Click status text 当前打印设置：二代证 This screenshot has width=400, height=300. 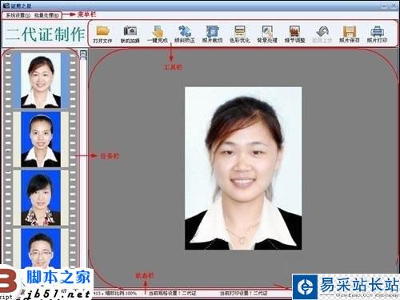[243, 293]
